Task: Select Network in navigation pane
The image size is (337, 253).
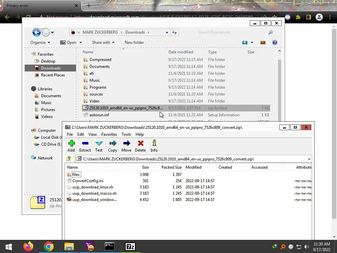Action: tap(45, 158)
